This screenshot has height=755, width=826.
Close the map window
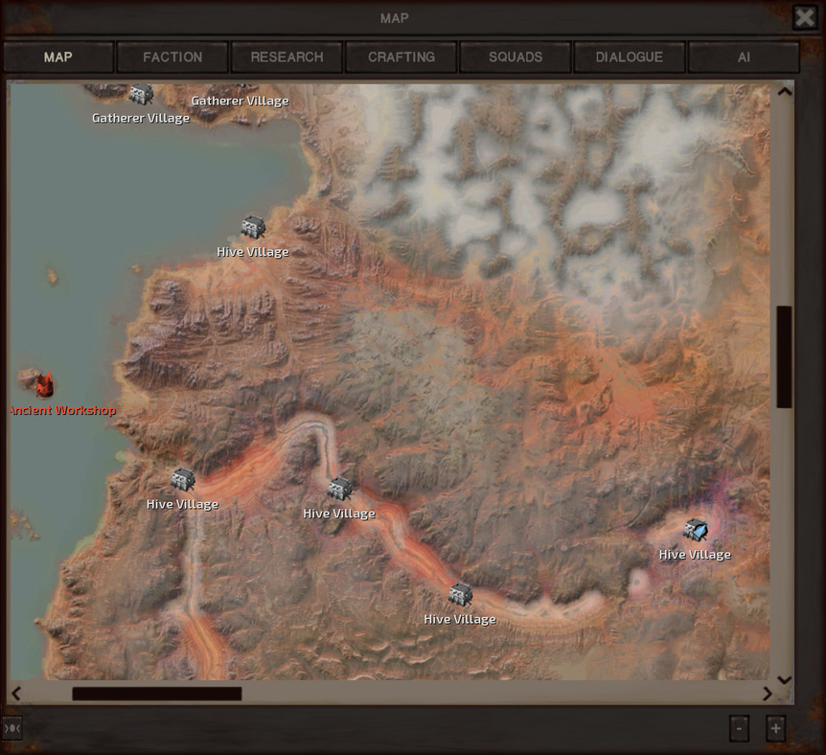(804, 17)
